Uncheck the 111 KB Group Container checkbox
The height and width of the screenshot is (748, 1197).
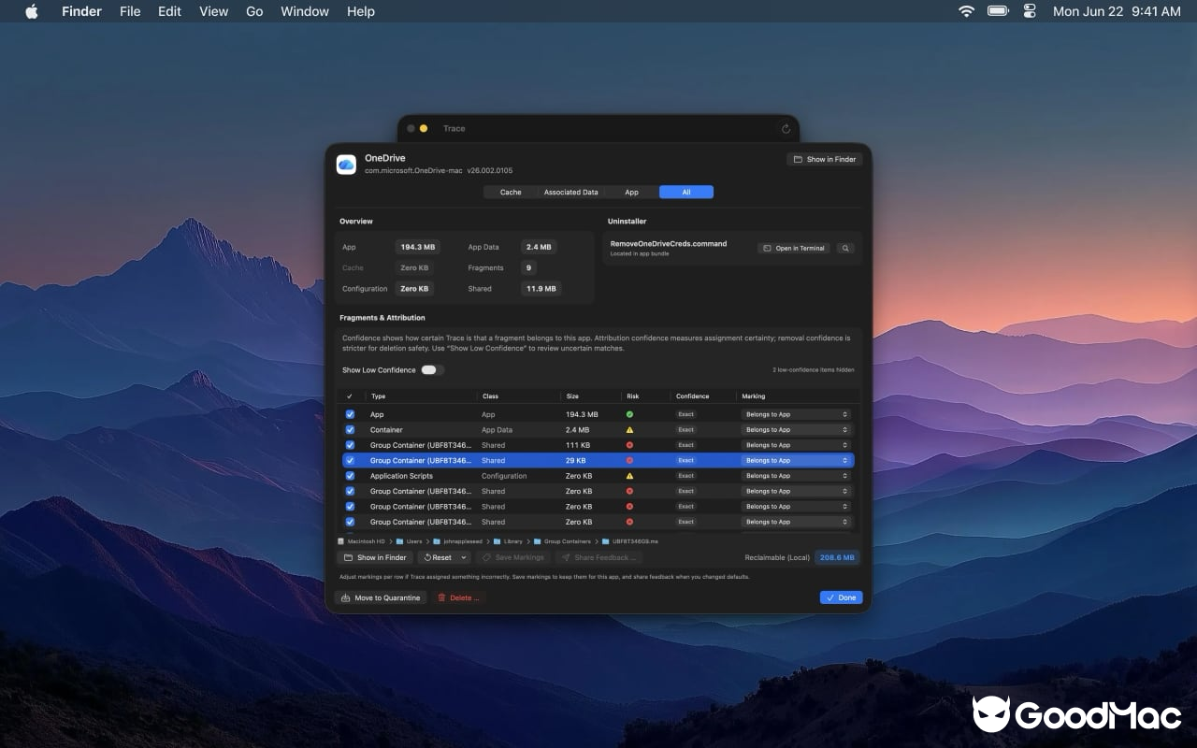[x=350, y=445]
